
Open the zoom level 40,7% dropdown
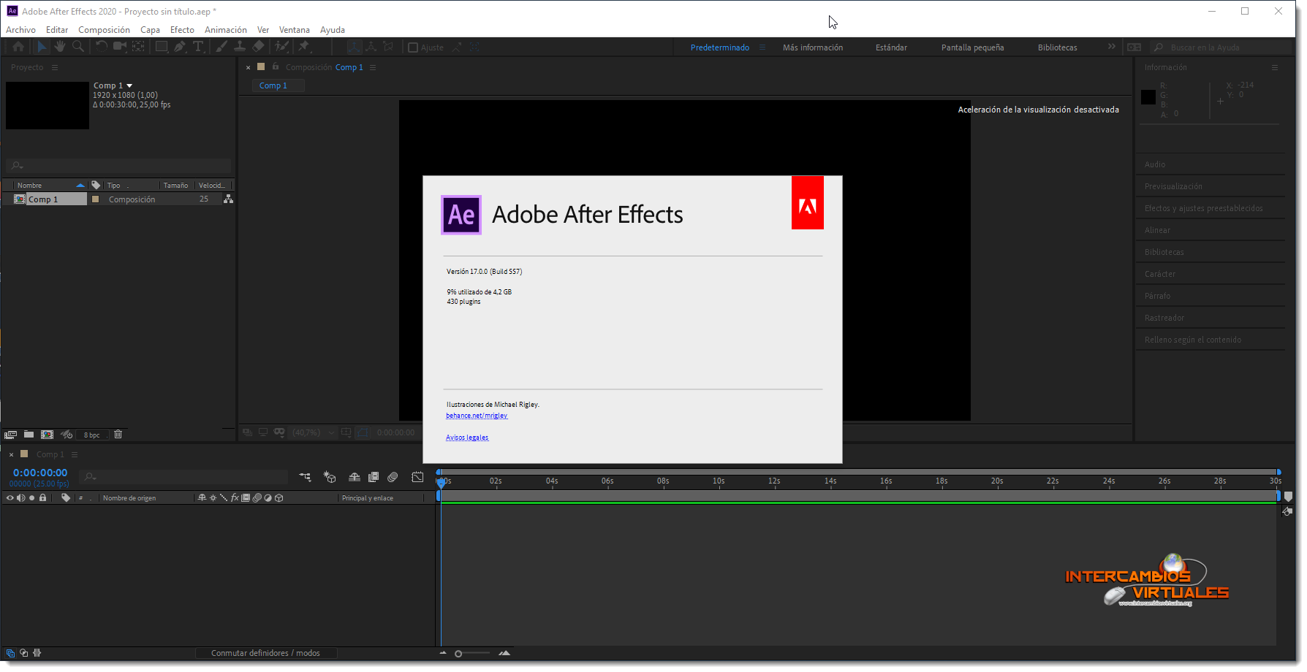(x=314, y=432)
